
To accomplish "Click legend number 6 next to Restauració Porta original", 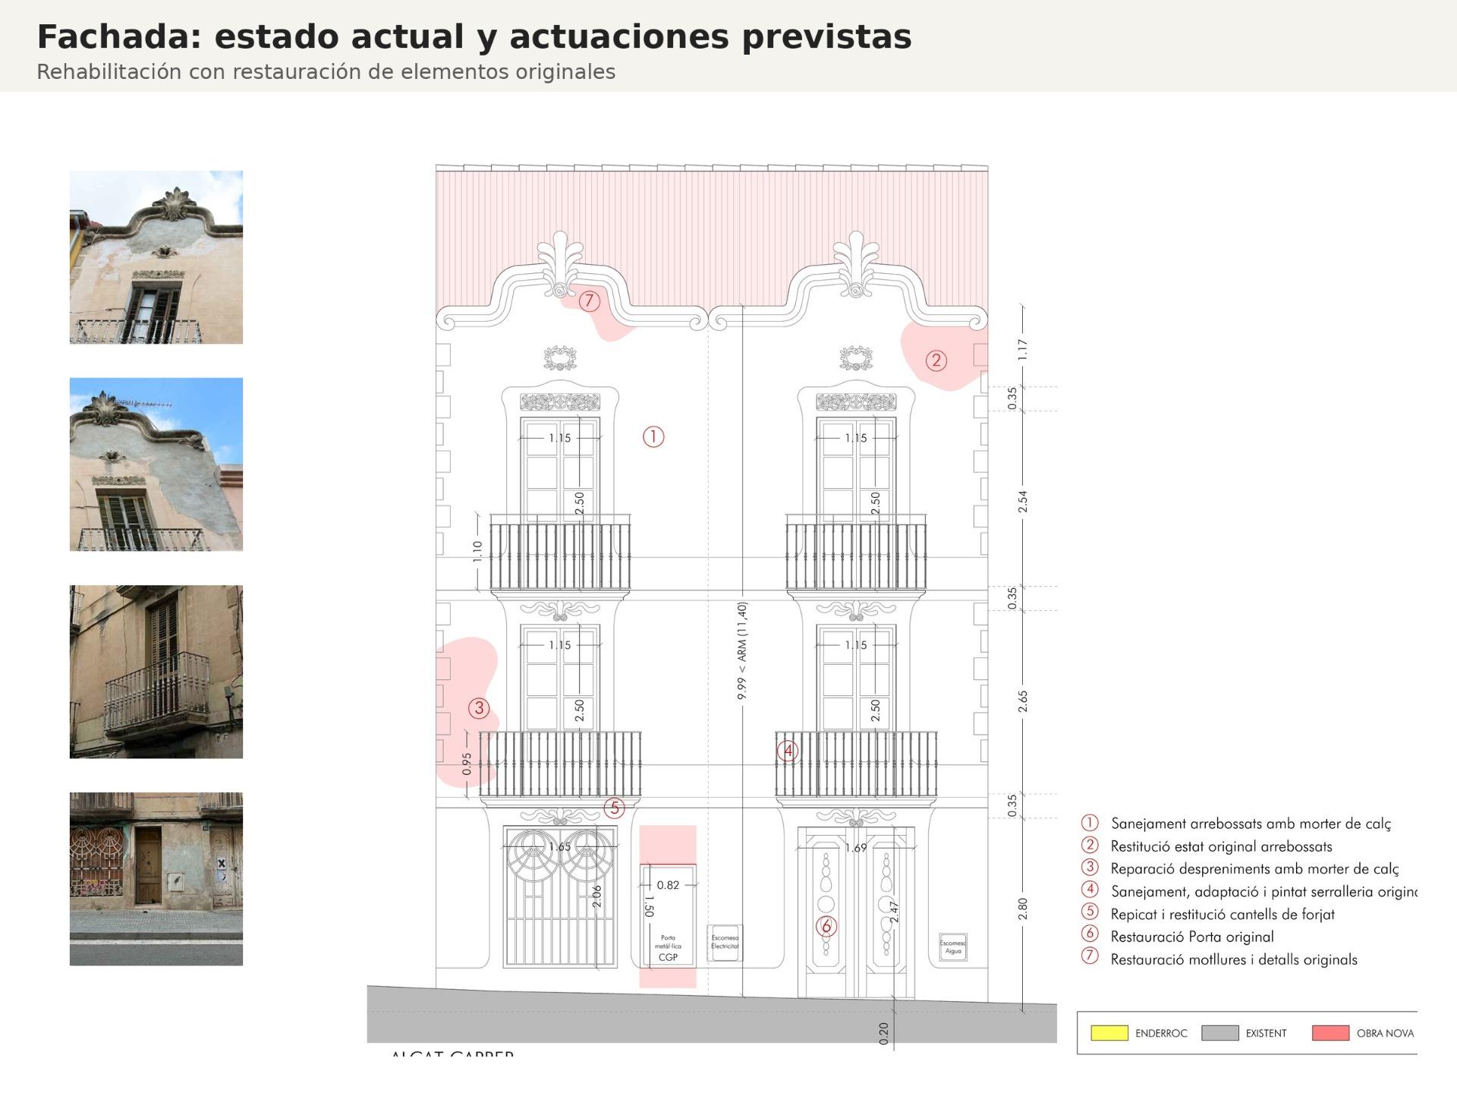I will coord(1090,935).
